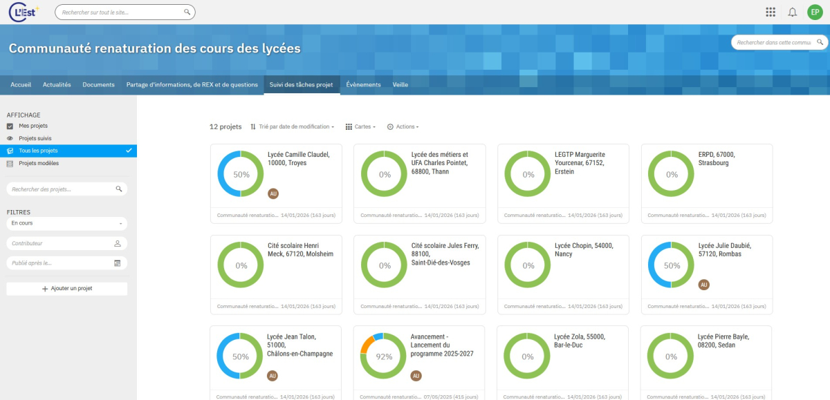Viewport: 830px width, 400px height.
Task: Click the 50% progress ring of Lycée Jean Talon
Action: coord(241,356)
